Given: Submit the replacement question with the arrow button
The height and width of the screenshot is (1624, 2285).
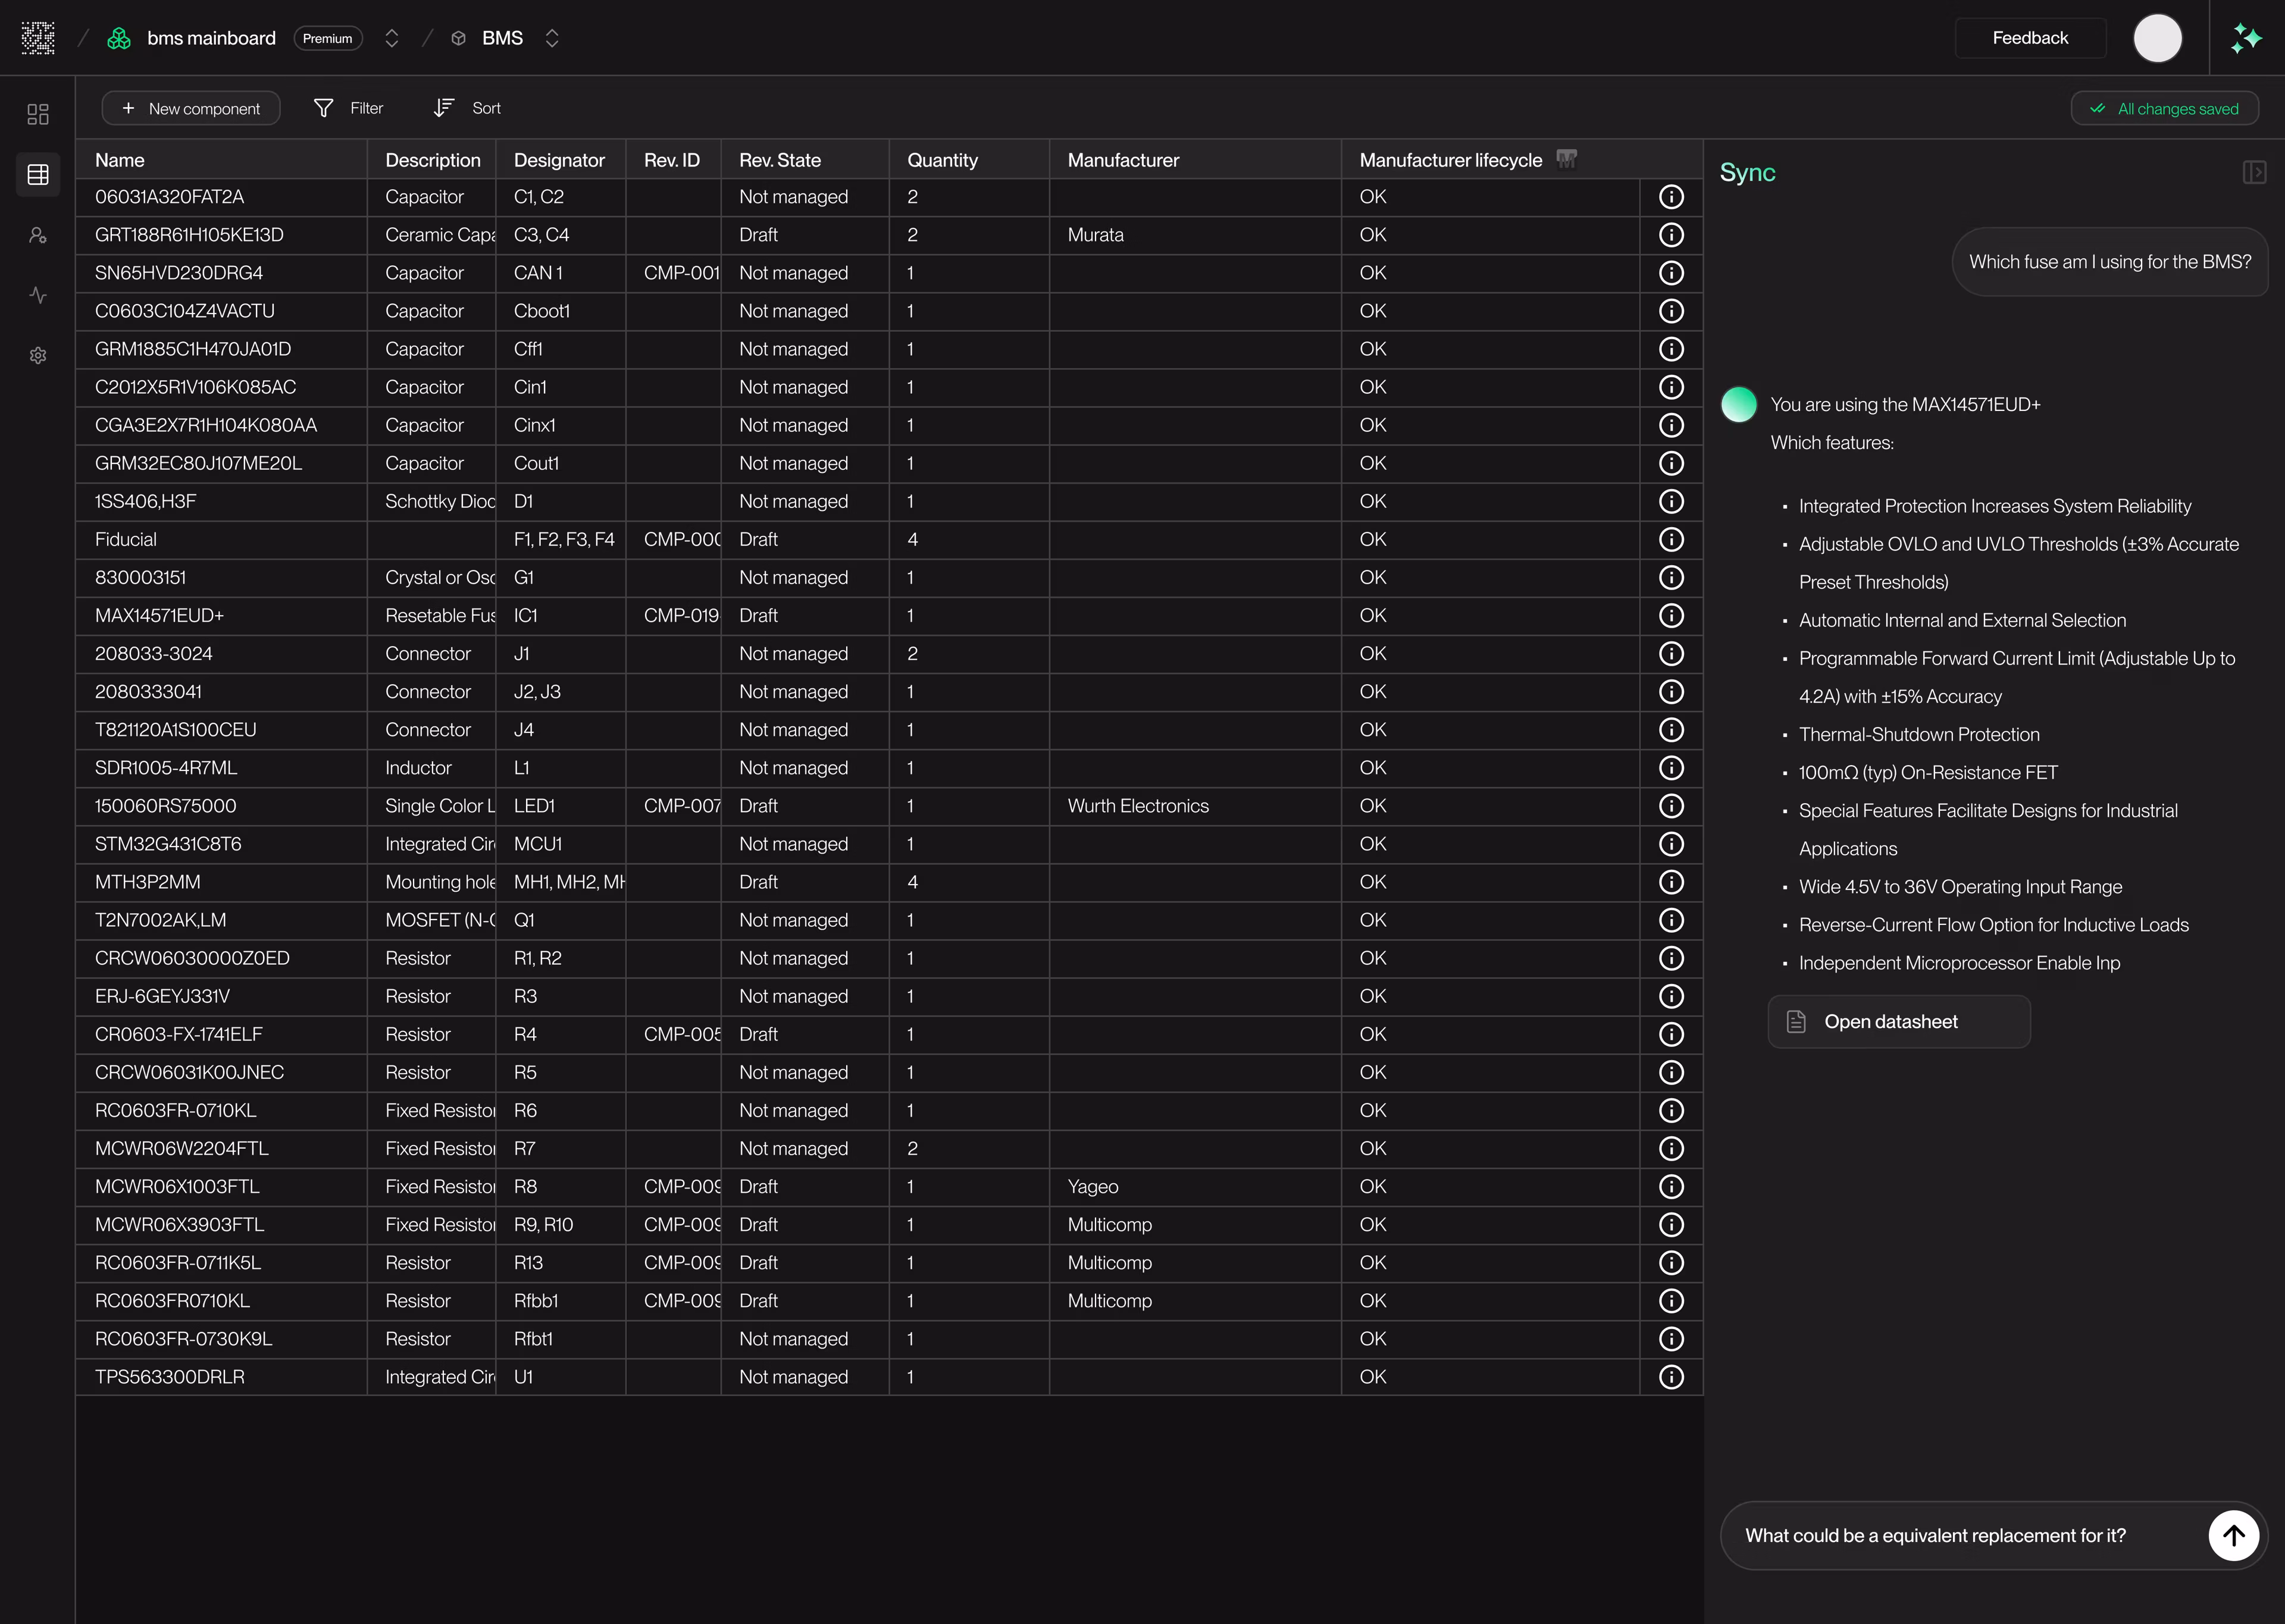Looking at the screenshot, I should coord(2234,1535).
